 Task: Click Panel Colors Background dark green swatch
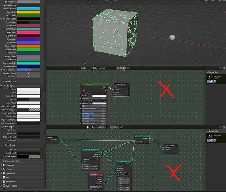[x=28, y=153]
